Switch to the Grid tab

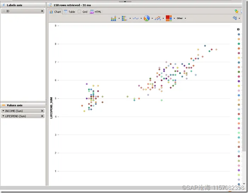tap(83, 12)
